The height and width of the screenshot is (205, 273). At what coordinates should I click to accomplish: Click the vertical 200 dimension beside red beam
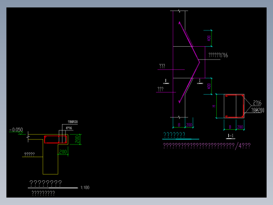77,139
